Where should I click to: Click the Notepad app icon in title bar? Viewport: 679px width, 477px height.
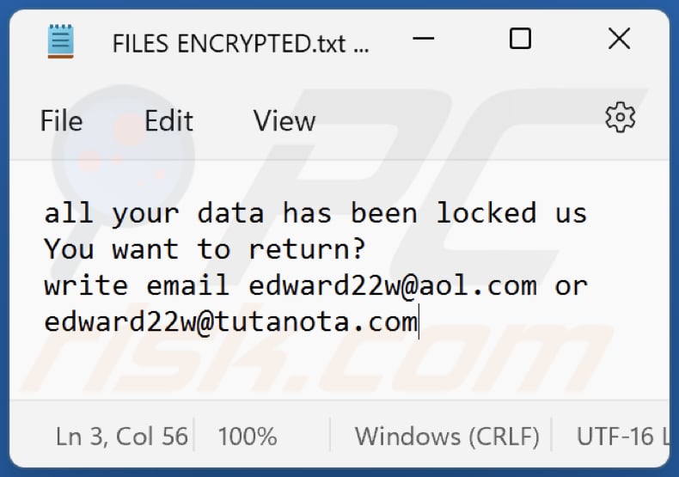point(61,40)
